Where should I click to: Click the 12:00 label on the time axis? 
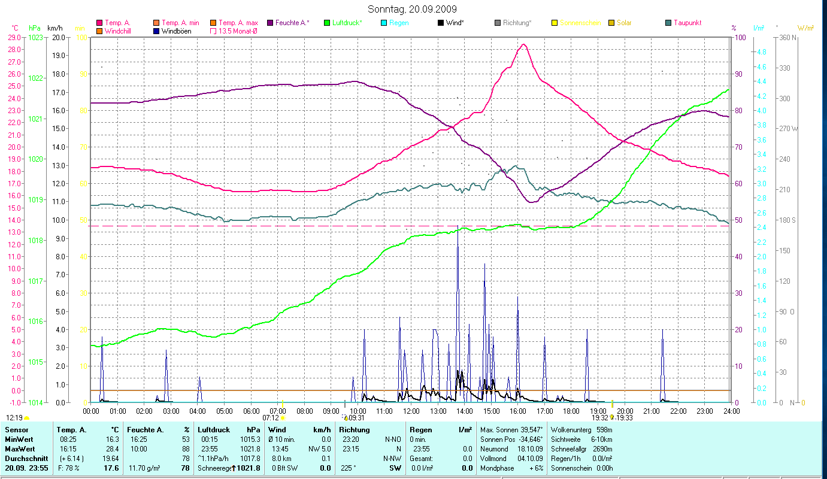coord(411,411)
